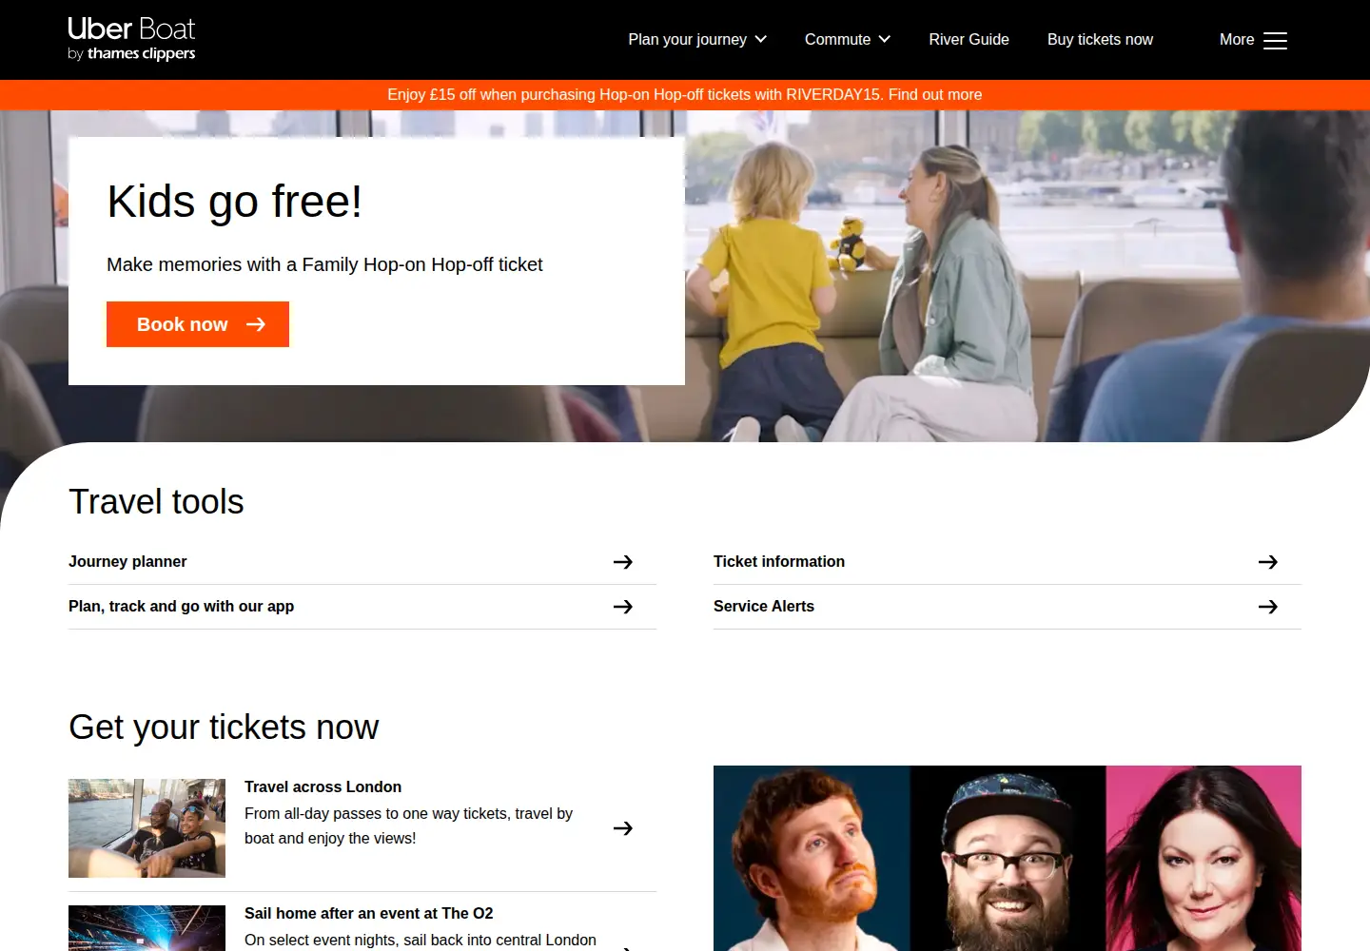Click the Kids go free! heading
This screenshot has width=1370, height=951.
pyautogui.click(x=234, y=202)
